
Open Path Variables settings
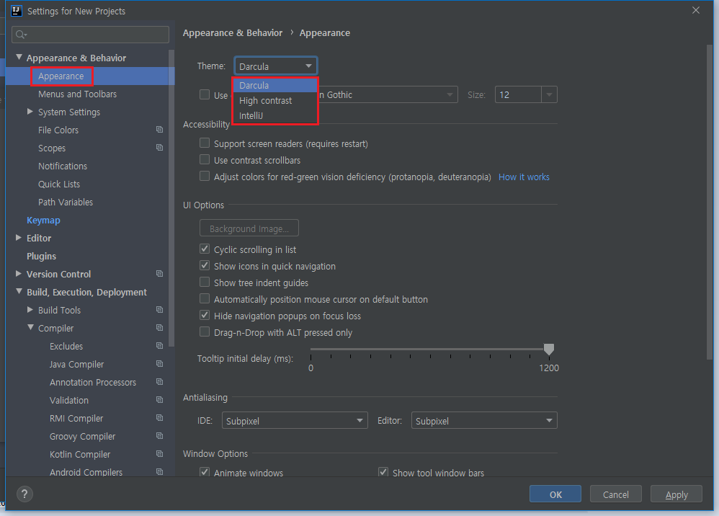(66, 202)
